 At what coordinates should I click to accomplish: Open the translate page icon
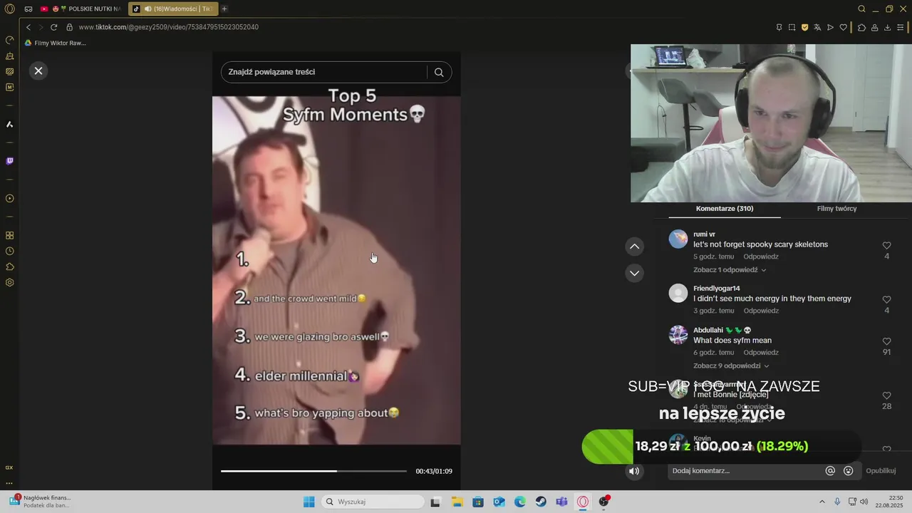coord(817,27)
